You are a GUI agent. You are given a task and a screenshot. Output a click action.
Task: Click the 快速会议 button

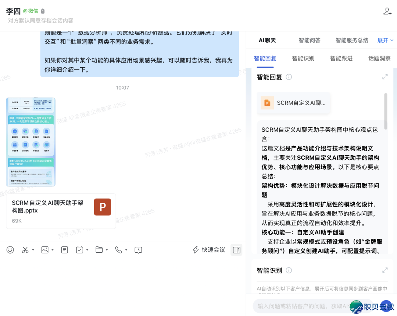click(209, 250)
